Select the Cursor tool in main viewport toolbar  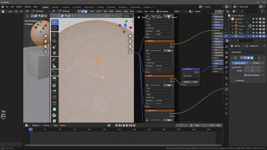point(55,28)
